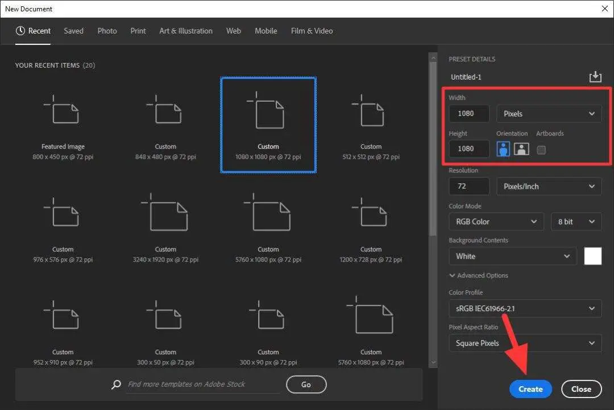Open the sRGB Color Profile dropdown

pyautogui.click(x=524, y=308)
